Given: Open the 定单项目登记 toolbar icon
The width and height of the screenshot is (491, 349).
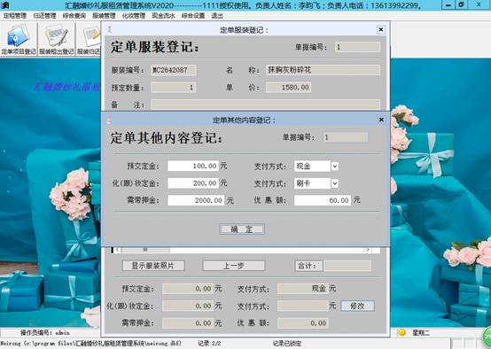Looking at the screenshot, I should click(19, 40).
